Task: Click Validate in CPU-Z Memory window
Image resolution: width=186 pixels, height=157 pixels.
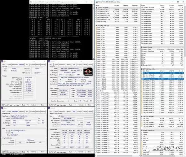Action: pos(33,105)
